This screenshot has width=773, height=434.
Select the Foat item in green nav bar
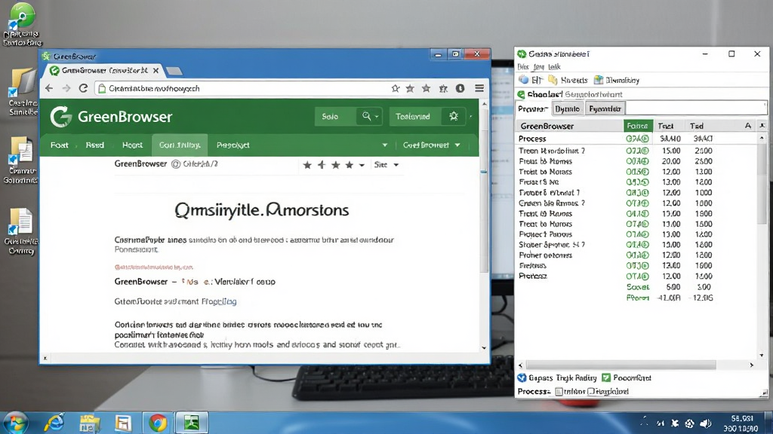pos(59,145)
